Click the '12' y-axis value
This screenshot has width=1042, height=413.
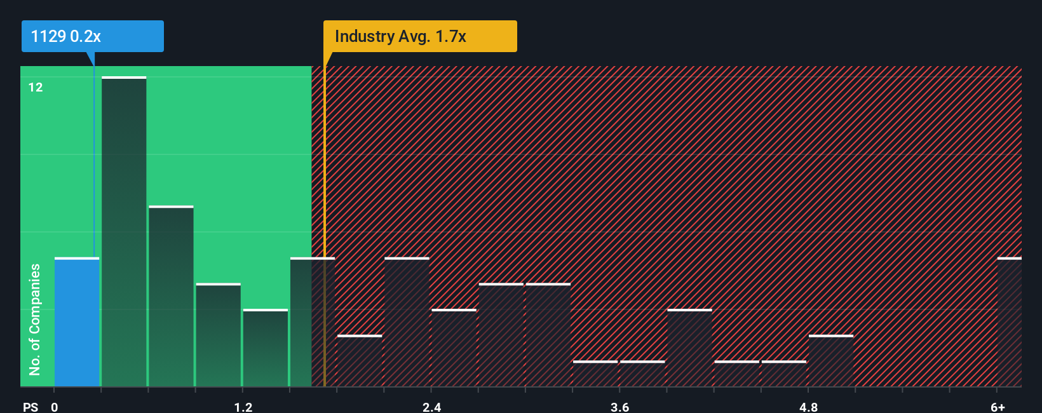[36, 87]
